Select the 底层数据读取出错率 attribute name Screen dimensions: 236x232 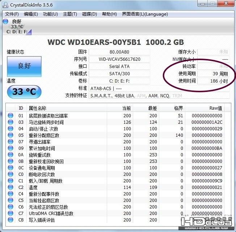click(x=48, y=116)
